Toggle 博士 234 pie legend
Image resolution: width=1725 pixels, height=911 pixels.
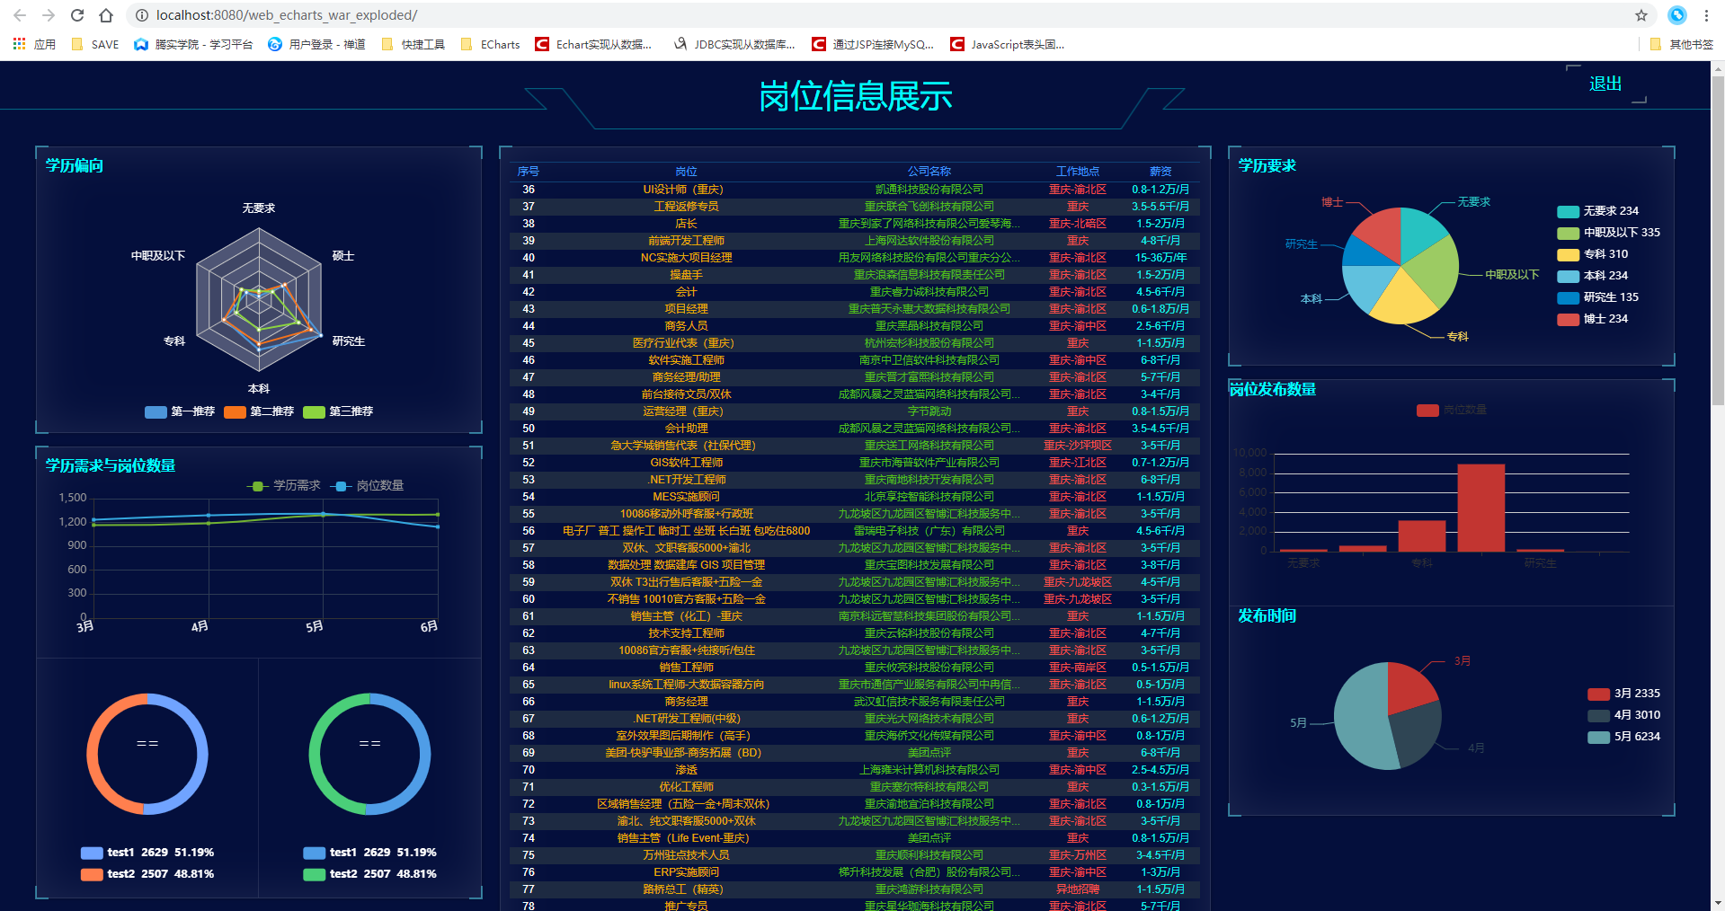[1593, 319]
